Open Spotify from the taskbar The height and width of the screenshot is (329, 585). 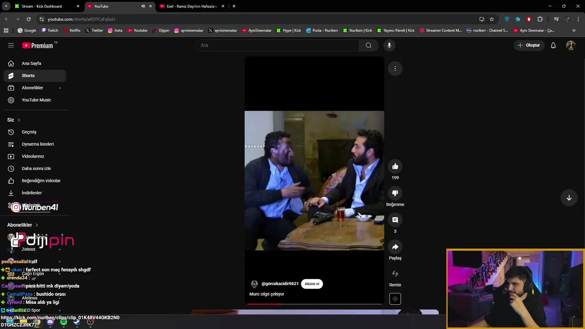tap(64, 322)
